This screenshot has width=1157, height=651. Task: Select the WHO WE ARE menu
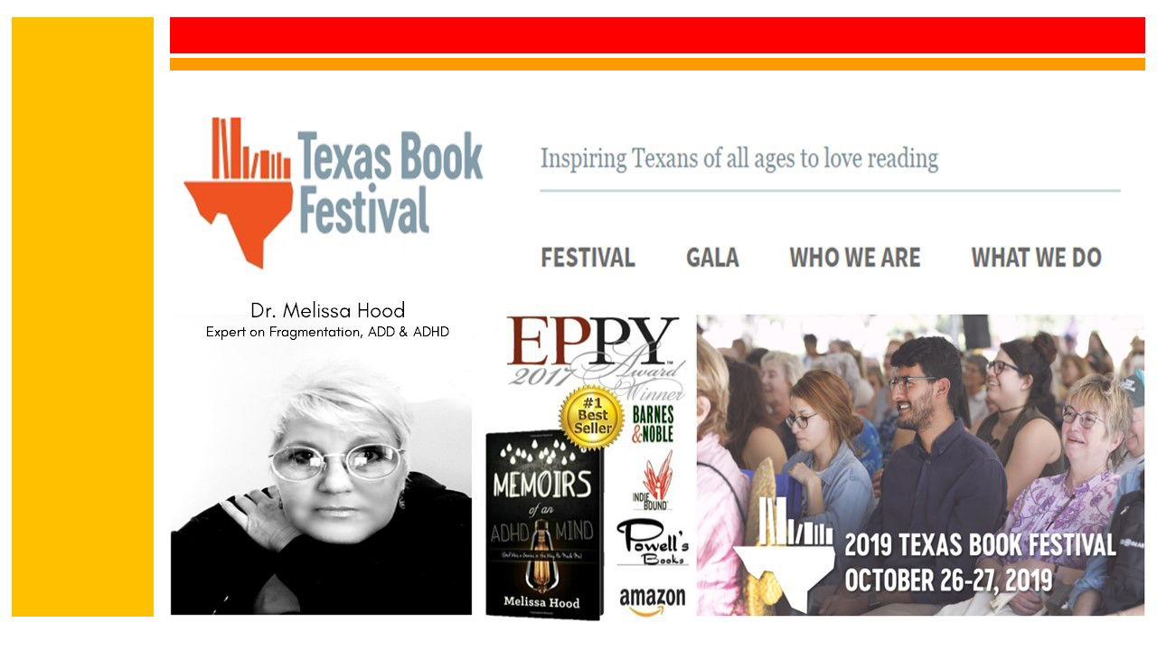tap(855, 258)
